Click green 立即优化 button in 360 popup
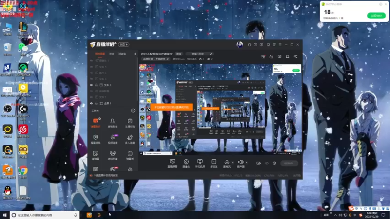Screen dimensions: 390x219 pos(376,16)
